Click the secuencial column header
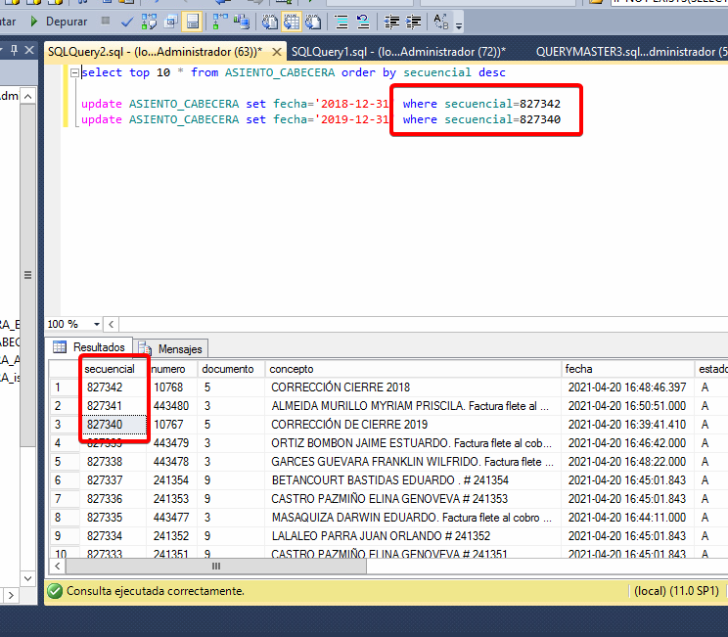Viewport: 728px width, 637px height. [114, 369]
